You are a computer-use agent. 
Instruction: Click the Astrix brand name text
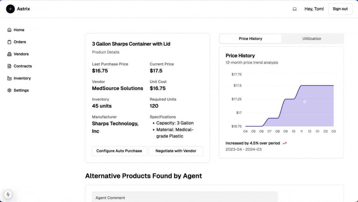pyautogui.click(x=23, y=9)
